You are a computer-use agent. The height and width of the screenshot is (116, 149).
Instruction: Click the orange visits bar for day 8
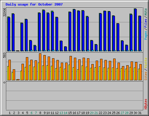point(40,67)
